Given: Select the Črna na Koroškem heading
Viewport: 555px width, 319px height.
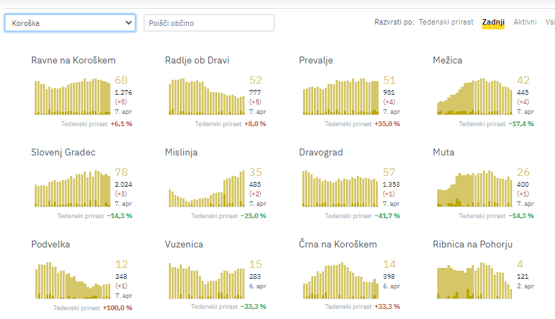Looking at the screenshot, I should (x=338, y=244).
